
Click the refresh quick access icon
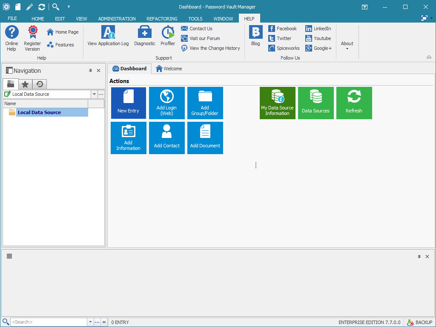coord(42,7)
